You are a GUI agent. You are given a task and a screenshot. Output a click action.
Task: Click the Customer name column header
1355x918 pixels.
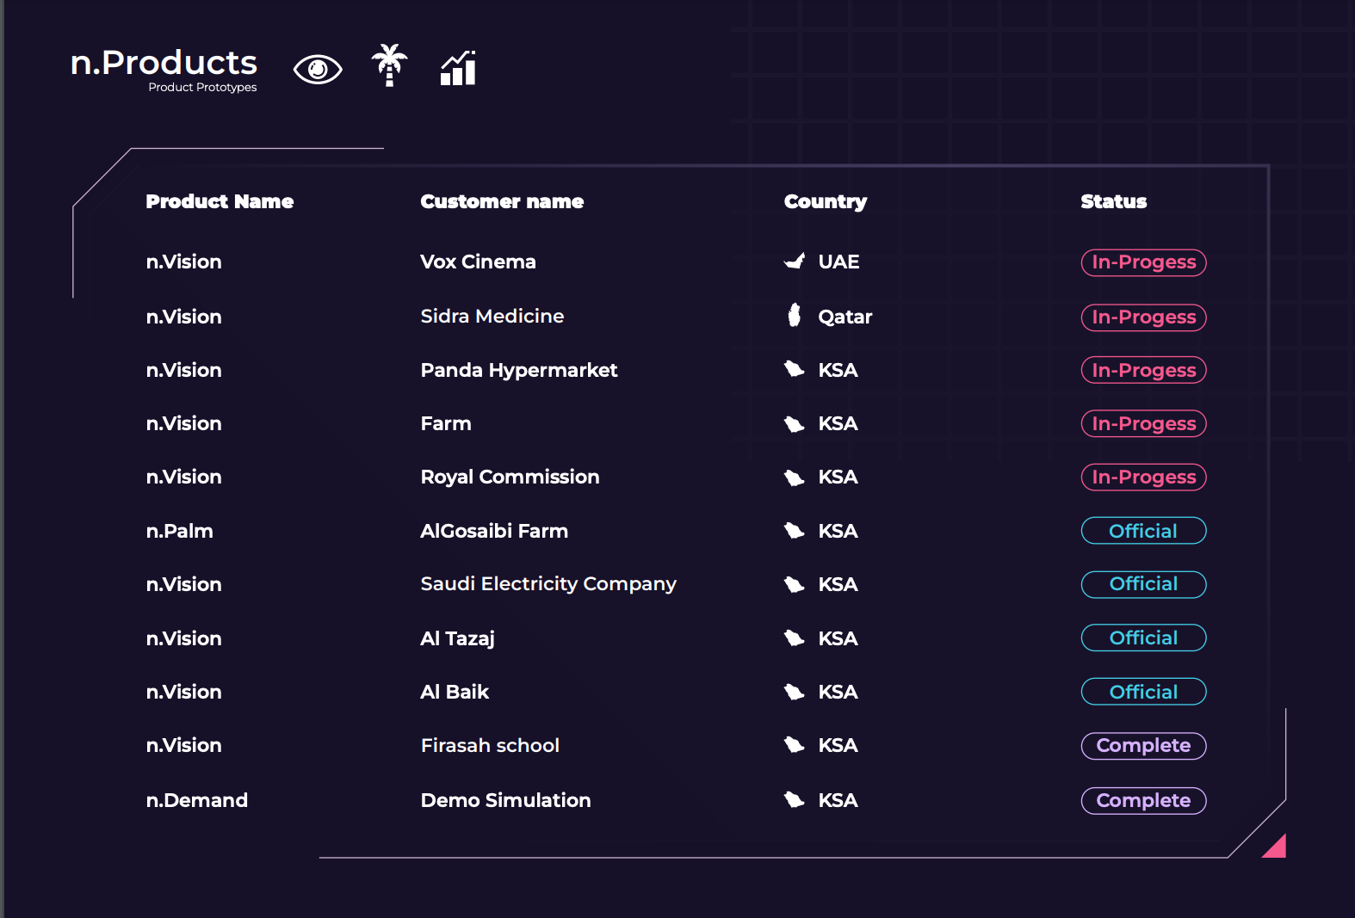tap(502, 201)
